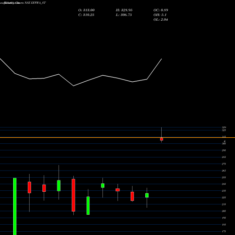Click the tall green candle at far left
The height and width of the screenshot is (235, 235).
click(15, 206)
